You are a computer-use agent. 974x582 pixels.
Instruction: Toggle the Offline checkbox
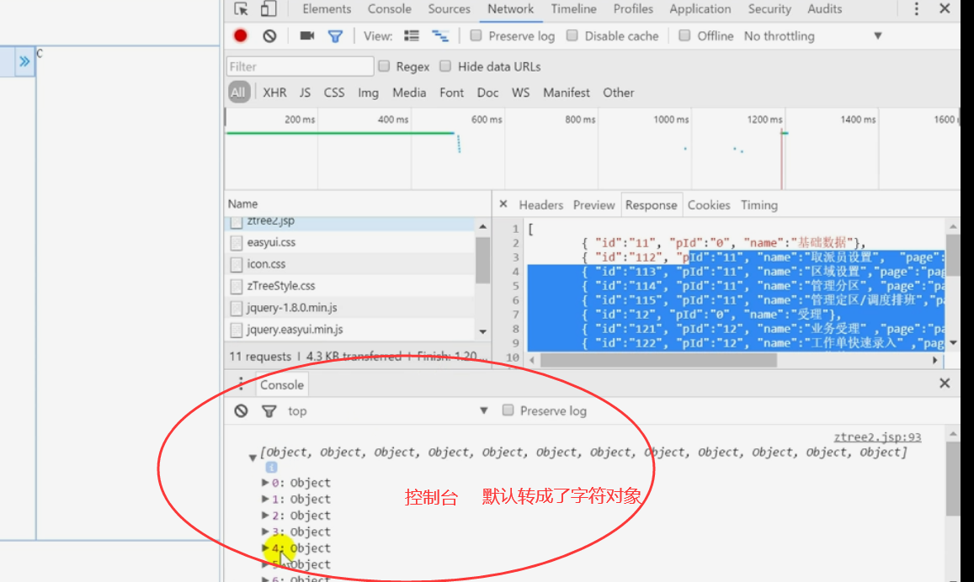(684, 35)
